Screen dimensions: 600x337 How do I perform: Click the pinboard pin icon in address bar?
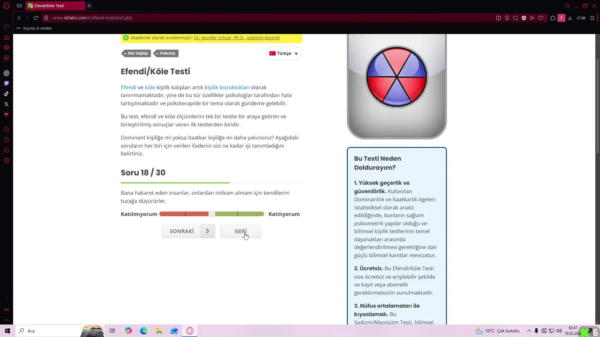point(507,18)
